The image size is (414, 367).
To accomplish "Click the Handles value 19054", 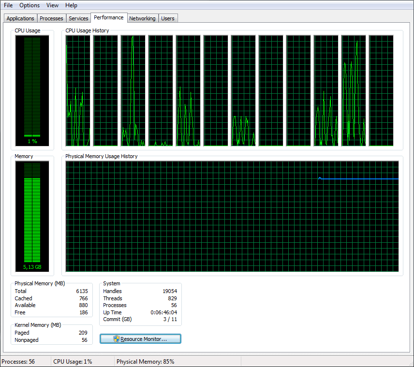I will pos(170,291).
